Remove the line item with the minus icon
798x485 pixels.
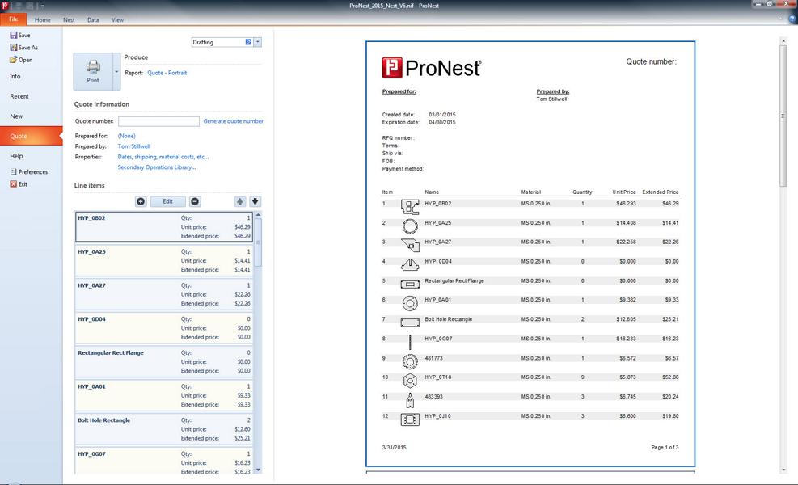(x=195, y=201)
